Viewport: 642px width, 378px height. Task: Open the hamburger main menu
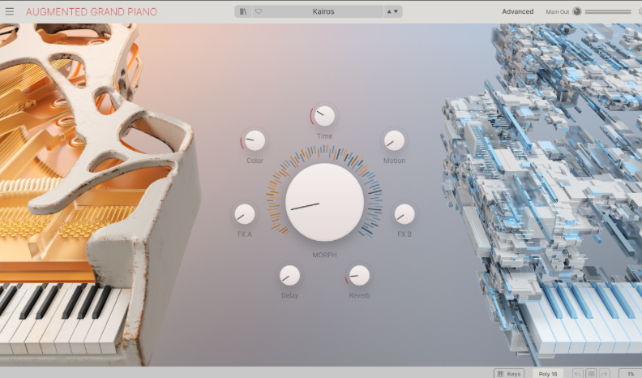click(10, 11)
